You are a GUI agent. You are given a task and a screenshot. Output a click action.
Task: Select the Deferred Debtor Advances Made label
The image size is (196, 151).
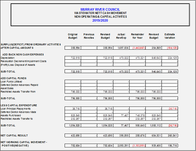[x=18, y=112]
